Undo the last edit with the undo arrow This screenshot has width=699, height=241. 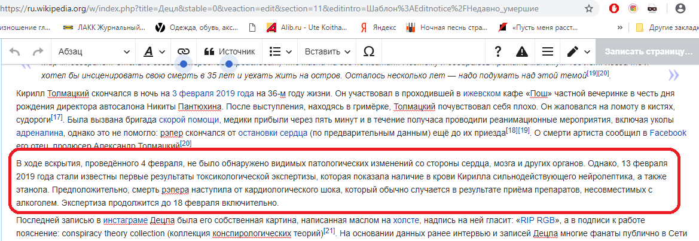pos(14,51)
